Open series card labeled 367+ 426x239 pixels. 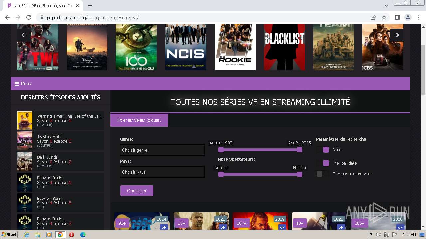tap(260, 221)
